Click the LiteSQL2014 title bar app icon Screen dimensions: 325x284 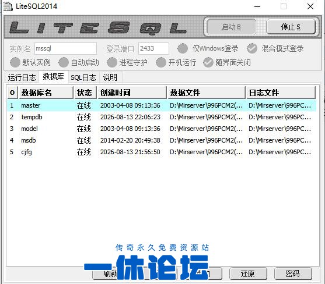(x=8, y=6)
